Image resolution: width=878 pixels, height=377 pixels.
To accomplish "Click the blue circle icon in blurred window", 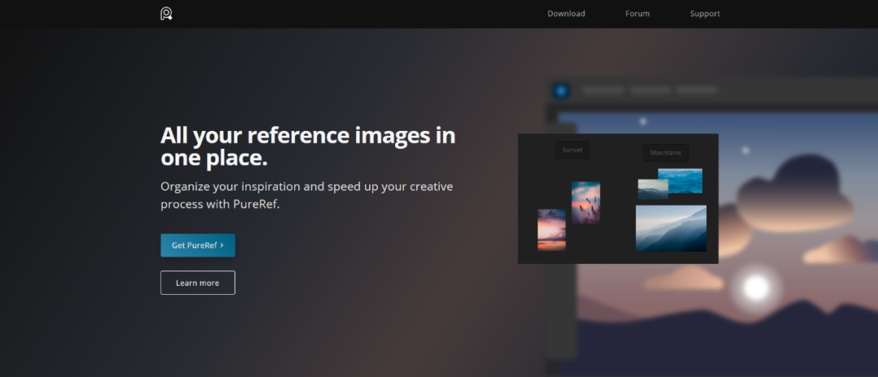I will (x=560, y=91).
